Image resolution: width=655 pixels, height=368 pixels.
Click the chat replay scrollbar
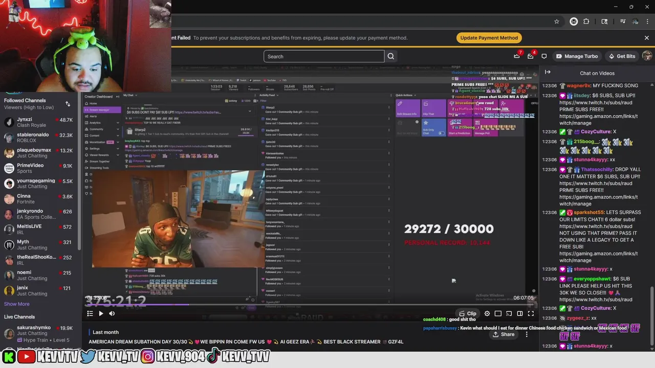click(651, 317)
